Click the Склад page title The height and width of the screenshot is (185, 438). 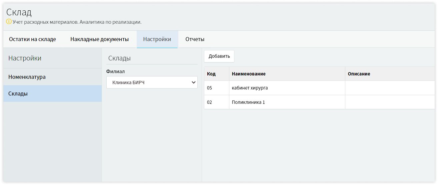pos(19,13)
